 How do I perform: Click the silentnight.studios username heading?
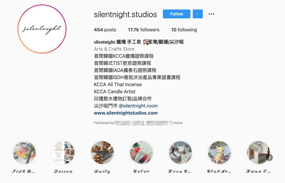coord(125,15)
